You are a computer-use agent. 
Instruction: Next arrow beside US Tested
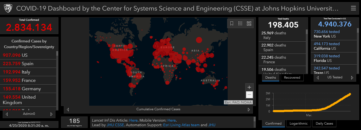pyautogui.click(x=352, y=78)
